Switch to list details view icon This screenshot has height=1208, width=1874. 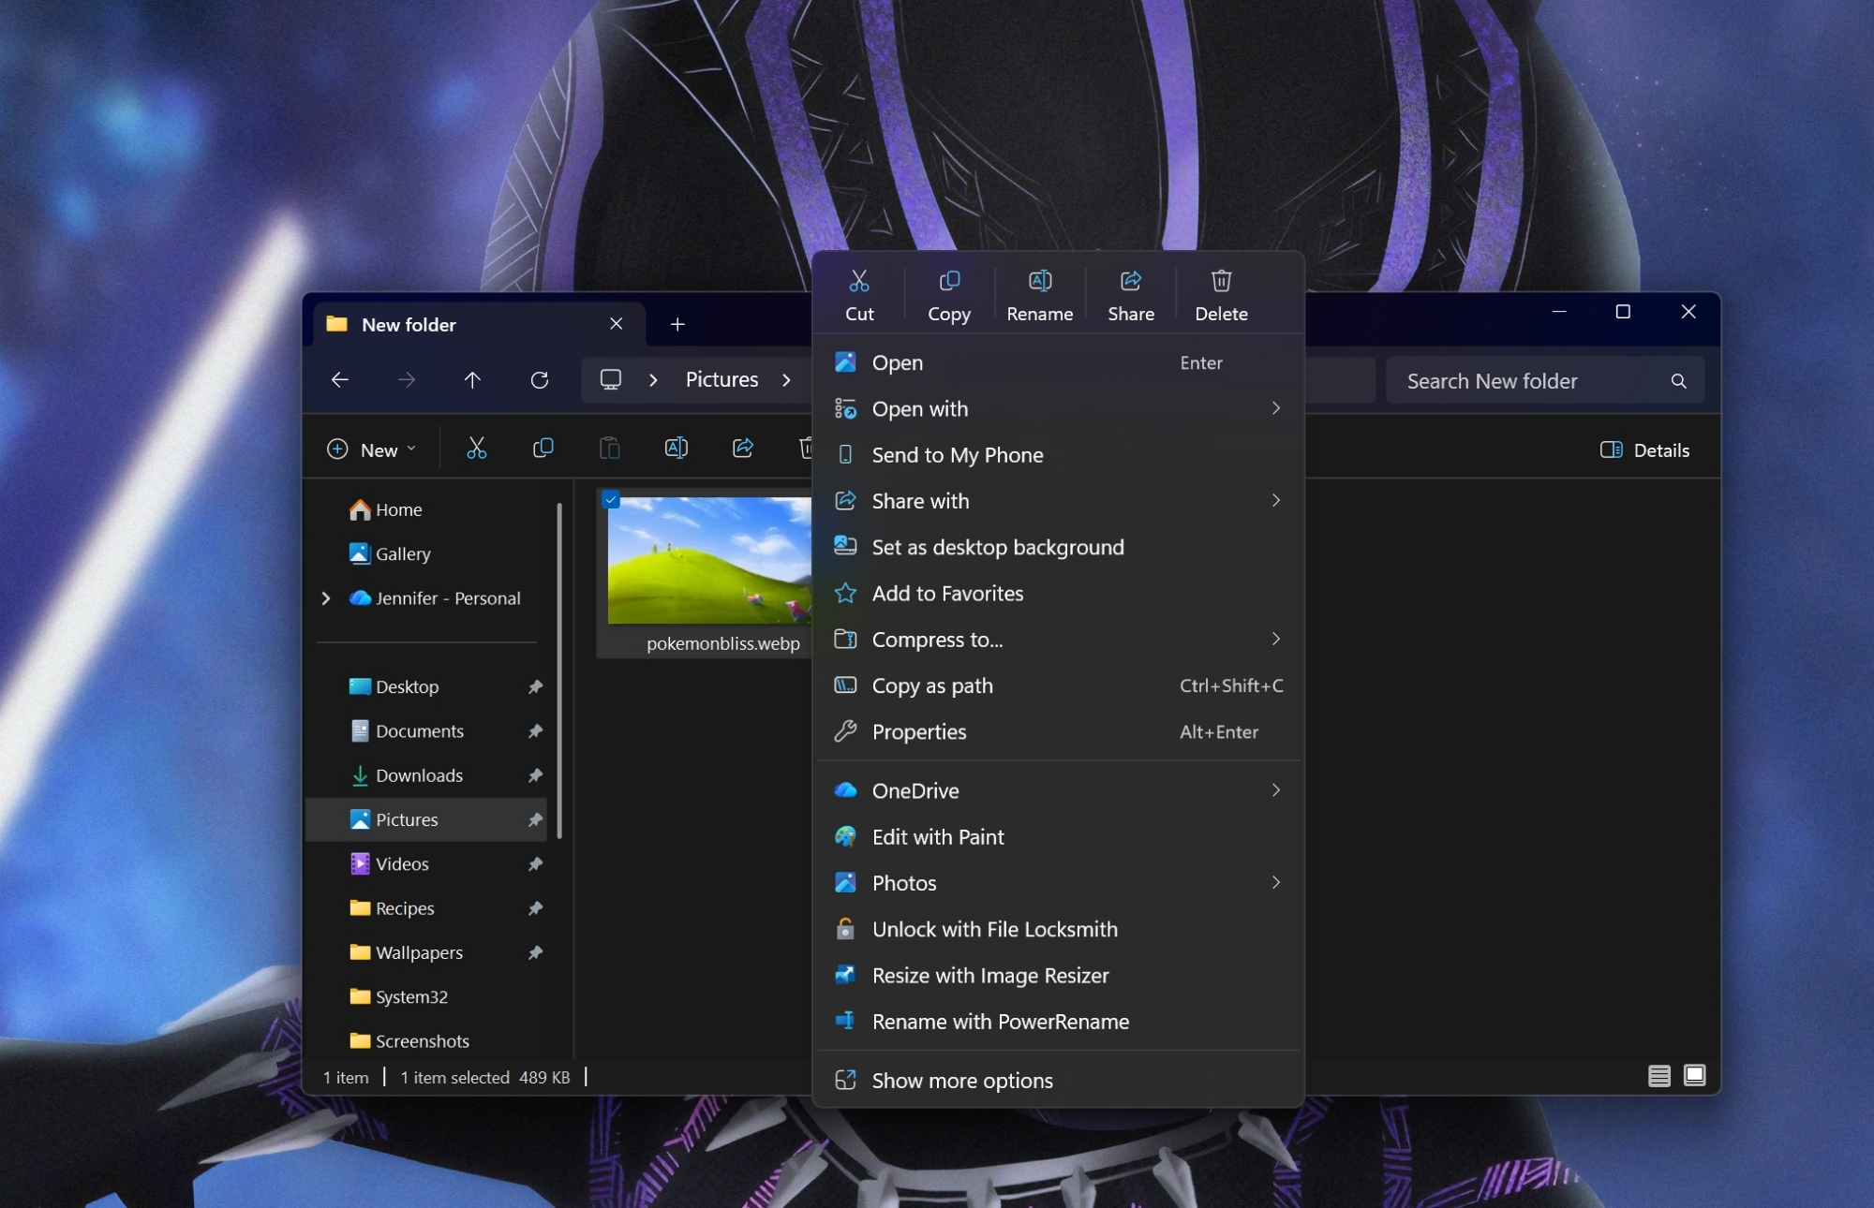[1658, 1076]
